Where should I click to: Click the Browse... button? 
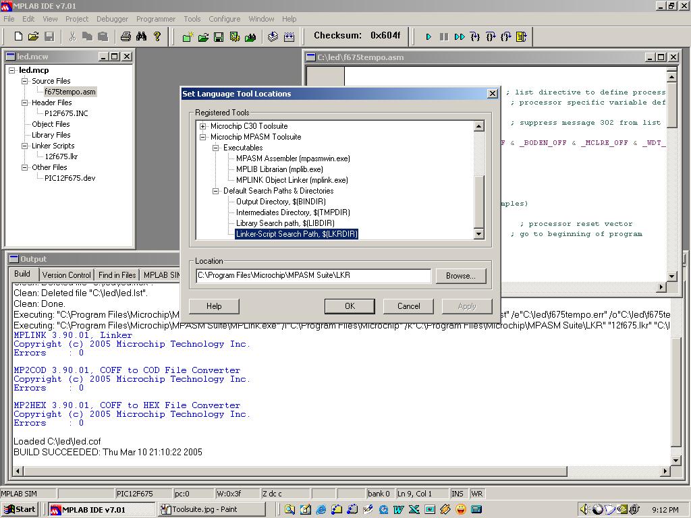coord(460,276)
